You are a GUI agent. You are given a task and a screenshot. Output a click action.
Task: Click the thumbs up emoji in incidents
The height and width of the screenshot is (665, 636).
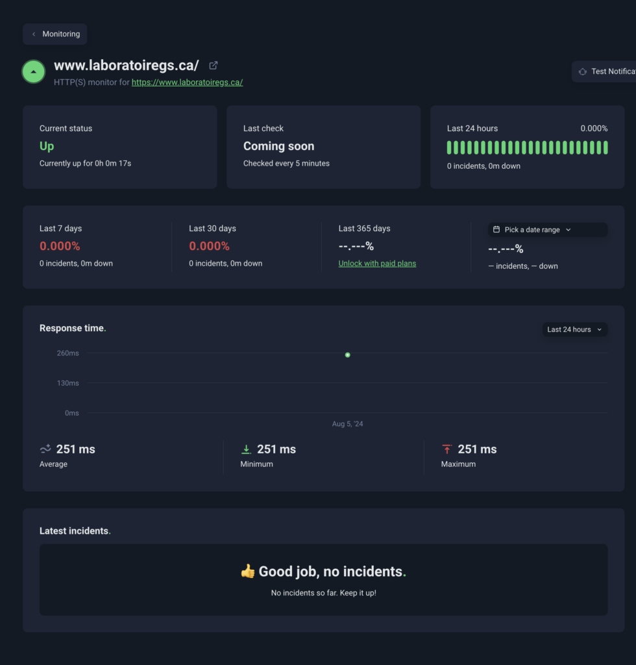248,571
